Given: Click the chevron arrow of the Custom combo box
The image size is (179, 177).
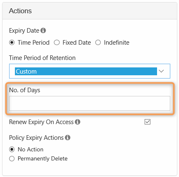Looking at the screenshot, I should pyautogui.click(x=161, y=71).
